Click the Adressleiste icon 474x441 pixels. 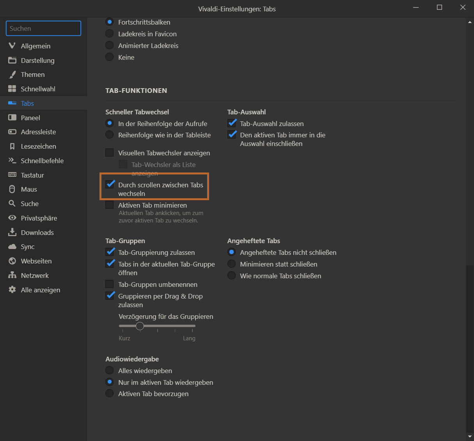(x=12, y=132)
